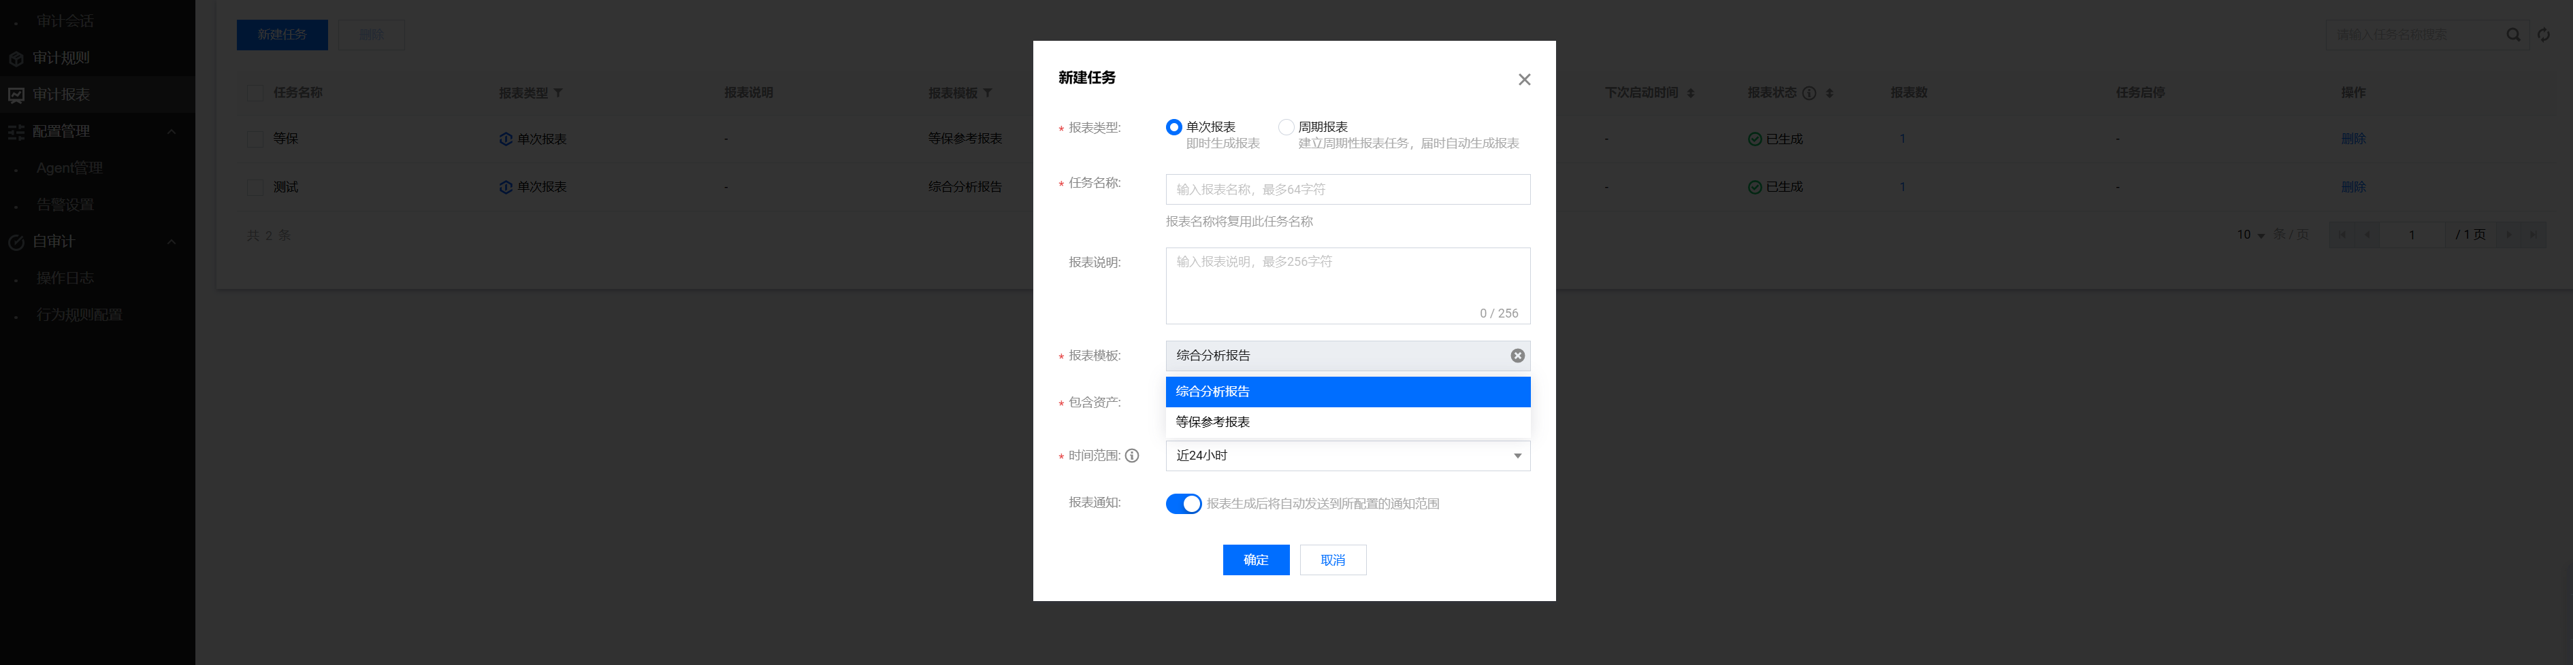
Task: Close the 新建任务 dialog
Action: point(1523,80)
